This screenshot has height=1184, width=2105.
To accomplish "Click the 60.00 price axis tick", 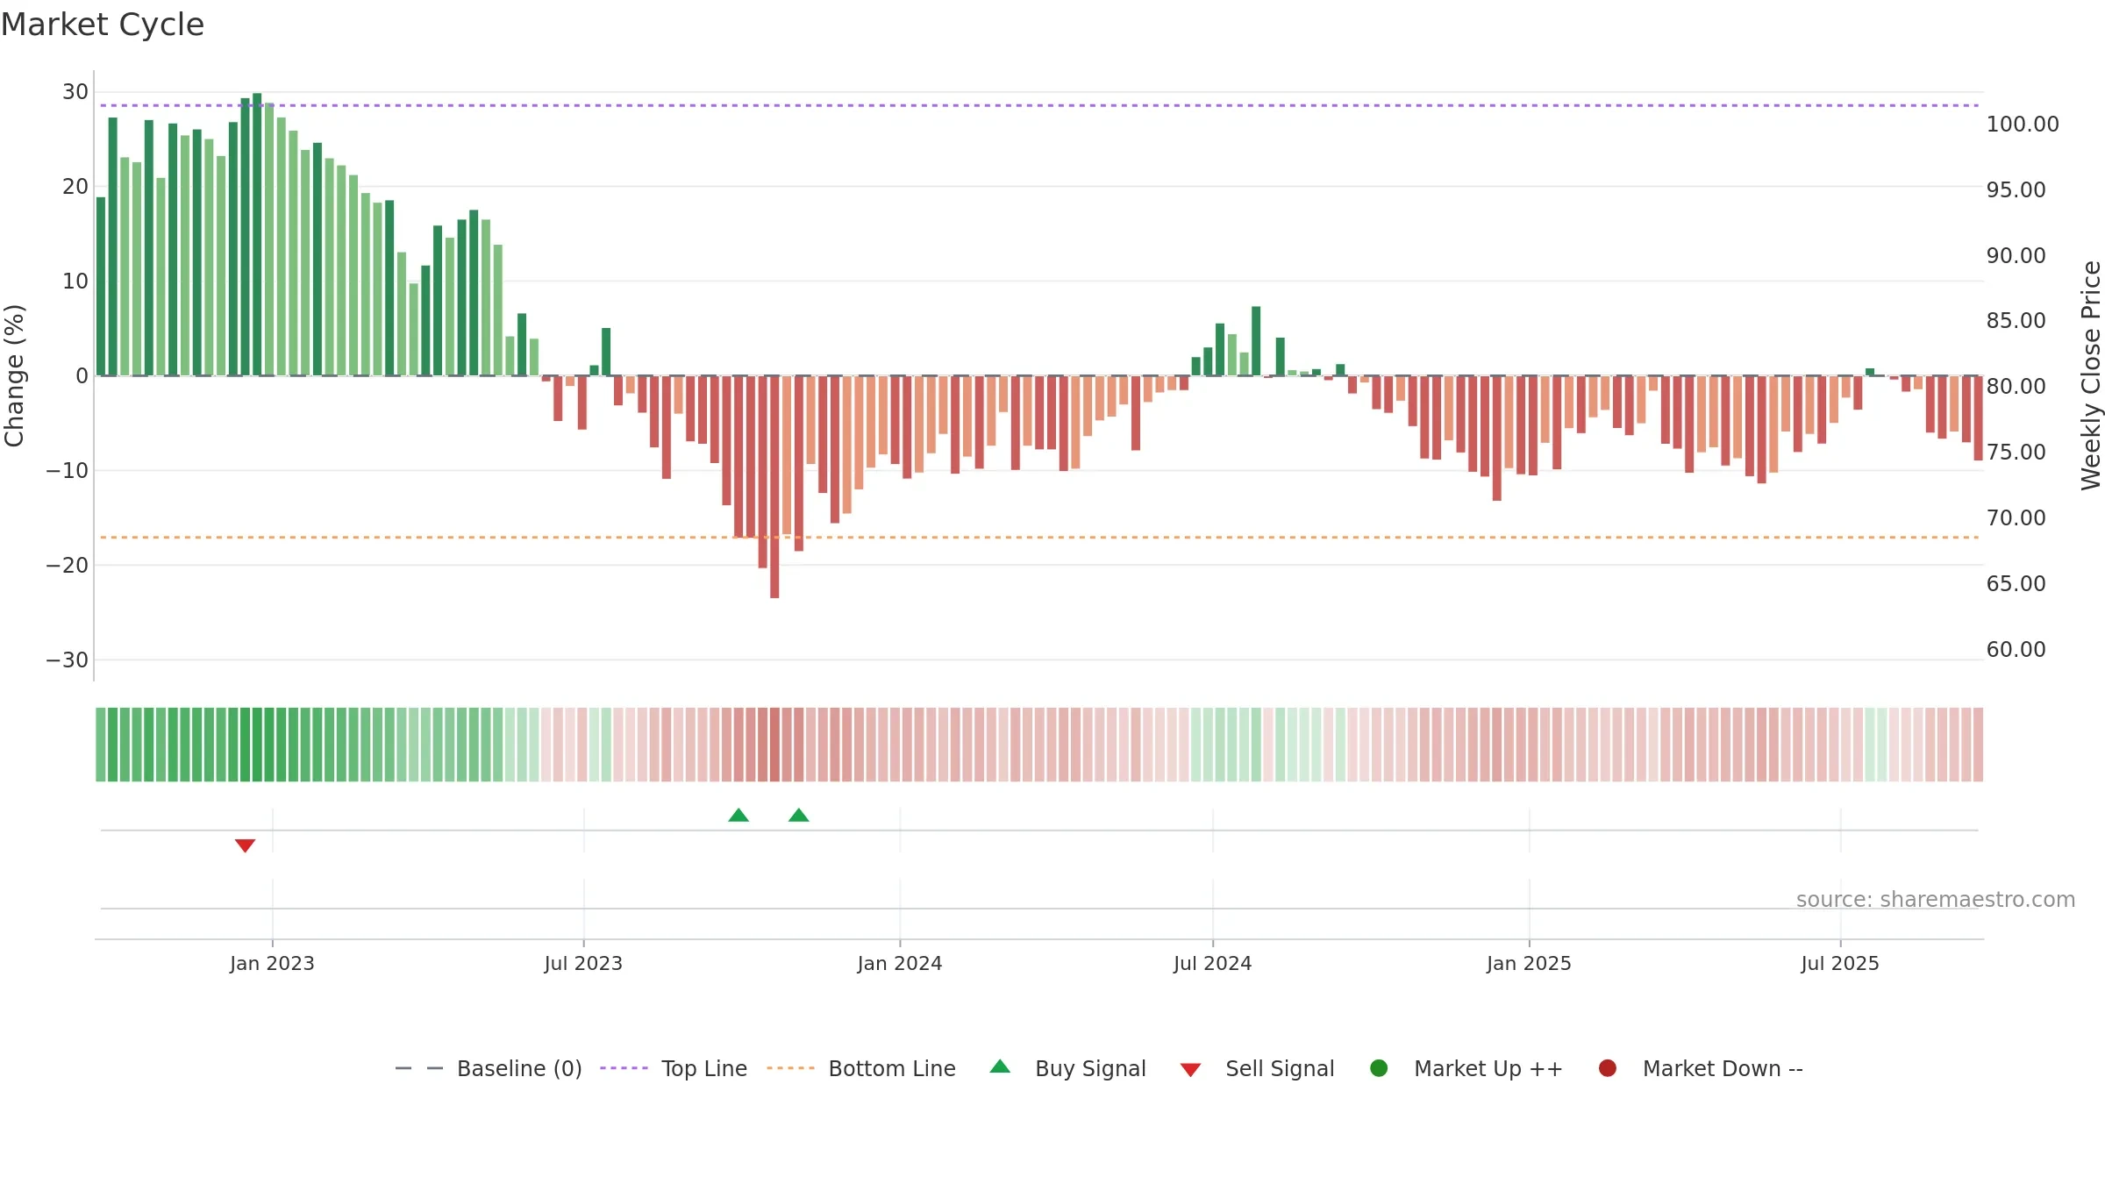I will [2016, 649].
